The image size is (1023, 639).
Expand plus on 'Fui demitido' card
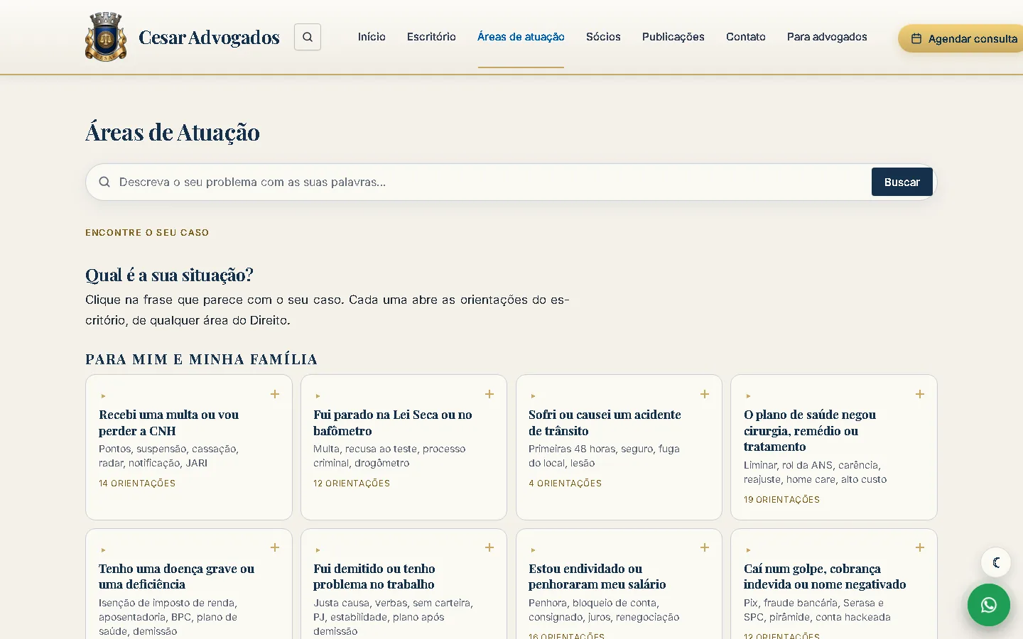tap(489, 547)
